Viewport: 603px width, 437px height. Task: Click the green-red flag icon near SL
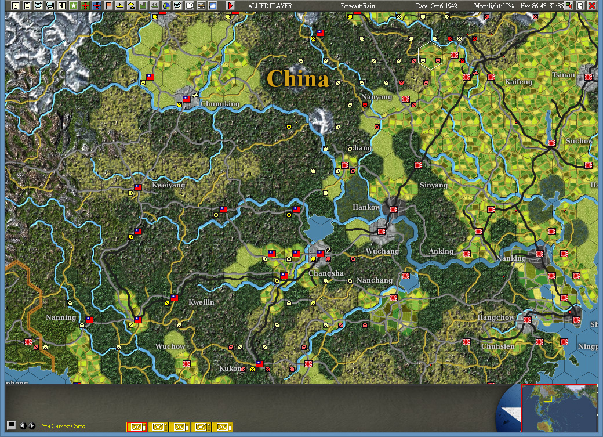tap(568, 5)
